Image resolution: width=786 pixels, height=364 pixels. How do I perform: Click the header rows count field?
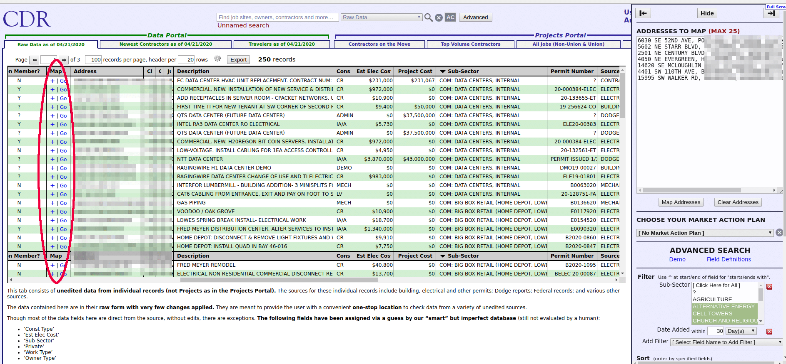[186, 60]
